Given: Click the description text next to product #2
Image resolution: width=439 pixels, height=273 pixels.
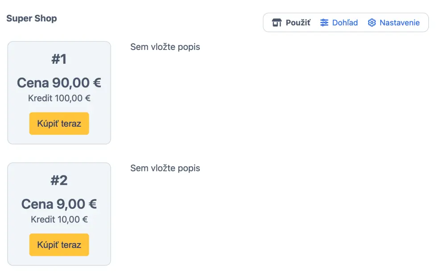Looking at the screenshot, I should pos(165,168).
